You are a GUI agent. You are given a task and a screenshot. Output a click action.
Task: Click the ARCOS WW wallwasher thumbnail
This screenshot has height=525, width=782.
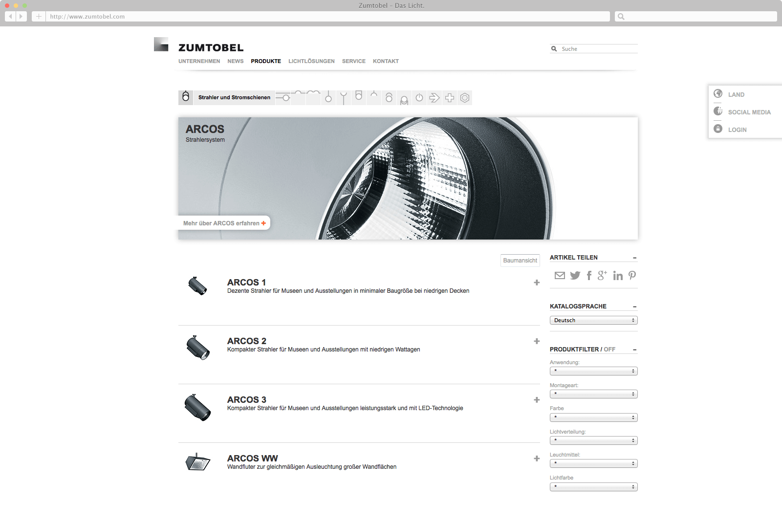pyautogui.click(x=198, y=461)
